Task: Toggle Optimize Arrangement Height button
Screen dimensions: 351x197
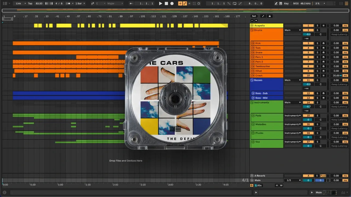Action: [263, 16]
